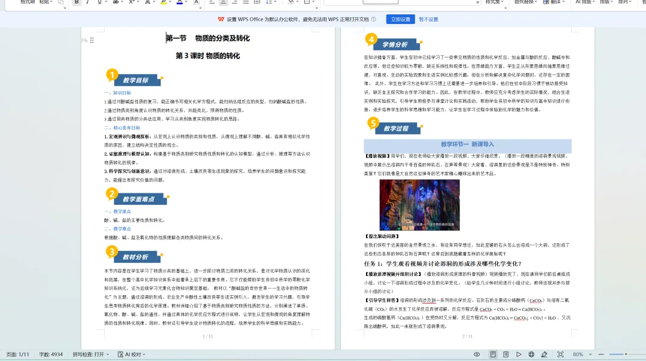646x361 pixels.
Task: Click the WPS logo in notification bar
Action: [x=221, y=19]
